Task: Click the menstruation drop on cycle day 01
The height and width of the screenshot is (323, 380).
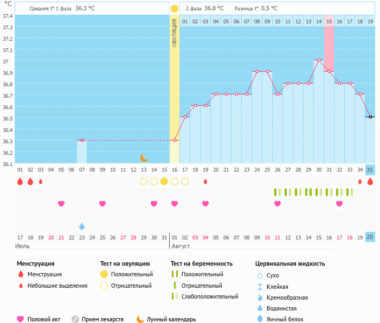Action: (20, 181)
